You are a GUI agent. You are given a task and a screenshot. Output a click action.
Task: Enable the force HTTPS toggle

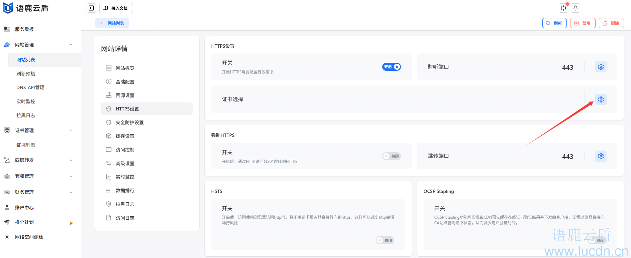(x=391, y=156)
